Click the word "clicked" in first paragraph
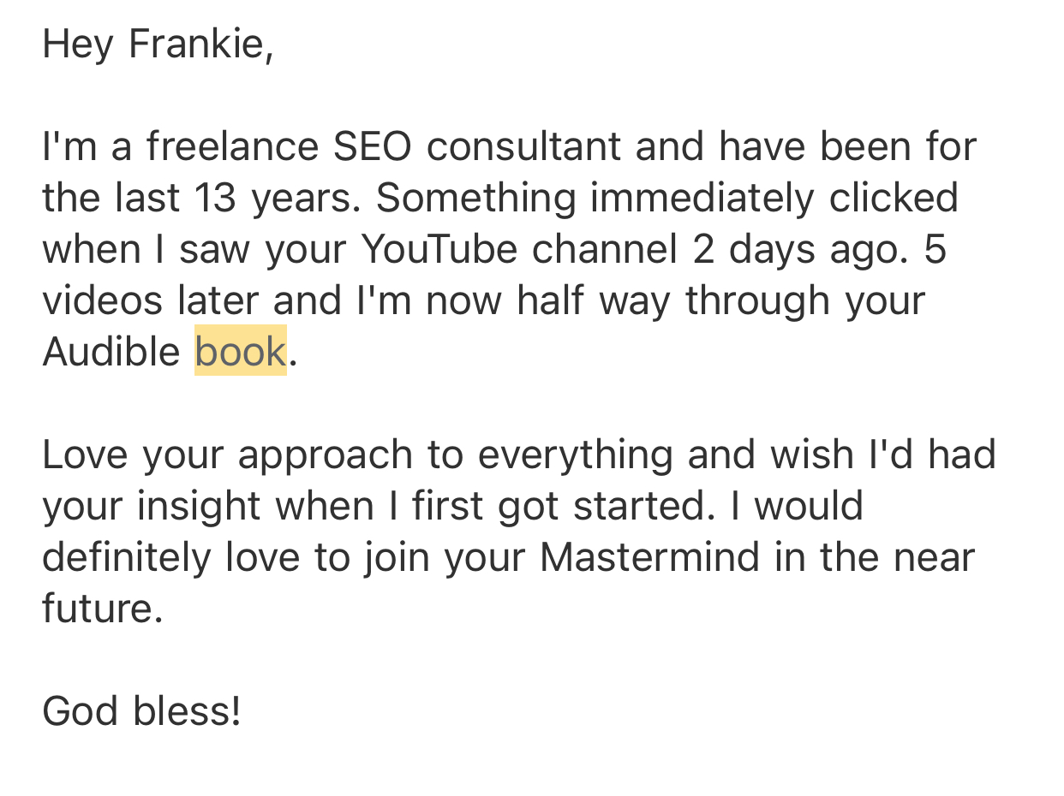This screenshot has height=796, width=1064. point(893,198)
